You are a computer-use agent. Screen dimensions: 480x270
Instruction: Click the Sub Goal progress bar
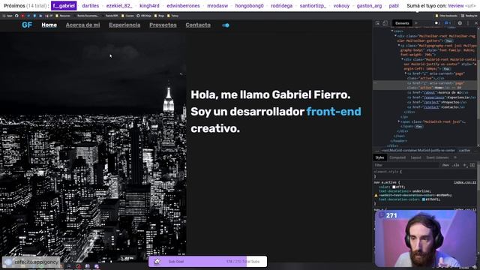click(x=208, y=262)
